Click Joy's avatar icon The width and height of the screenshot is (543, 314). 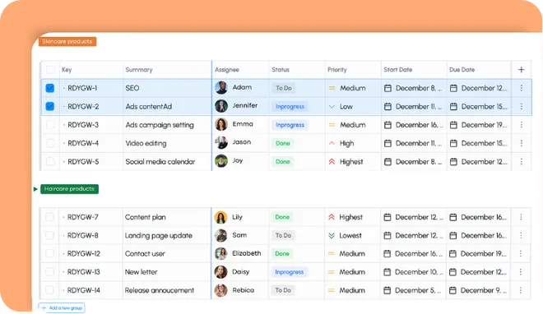coord(221,161)
